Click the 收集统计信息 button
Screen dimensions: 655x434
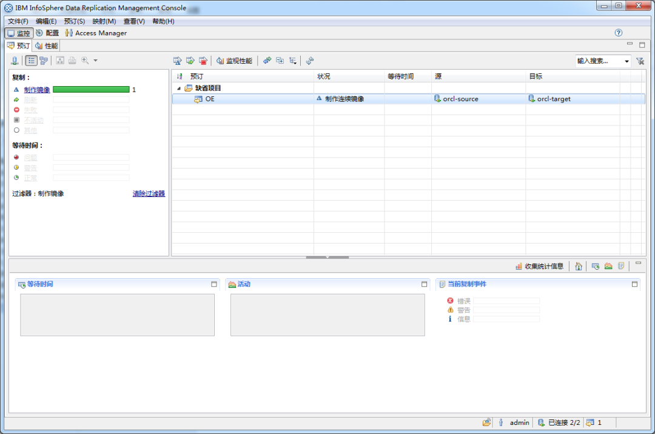pos(539,266)
